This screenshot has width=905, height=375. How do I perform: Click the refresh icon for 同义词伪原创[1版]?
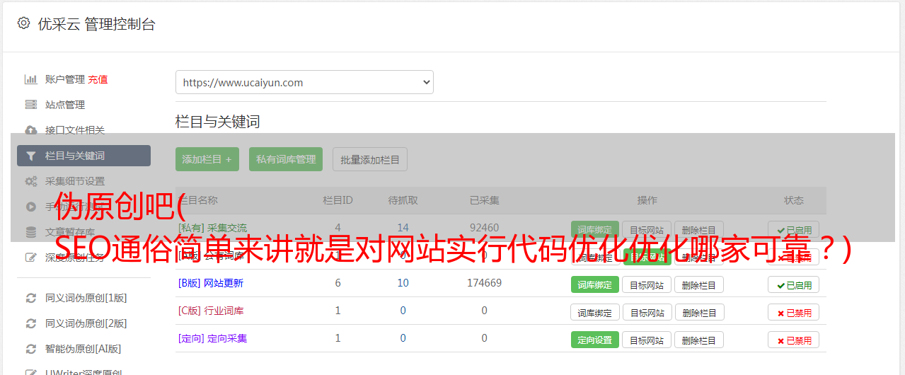[x=31, y=298]
